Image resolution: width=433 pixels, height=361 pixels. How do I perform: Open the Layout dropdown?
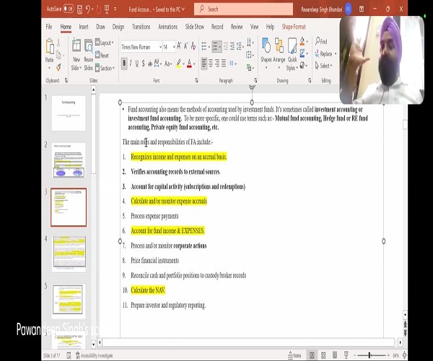pos(105,43)
